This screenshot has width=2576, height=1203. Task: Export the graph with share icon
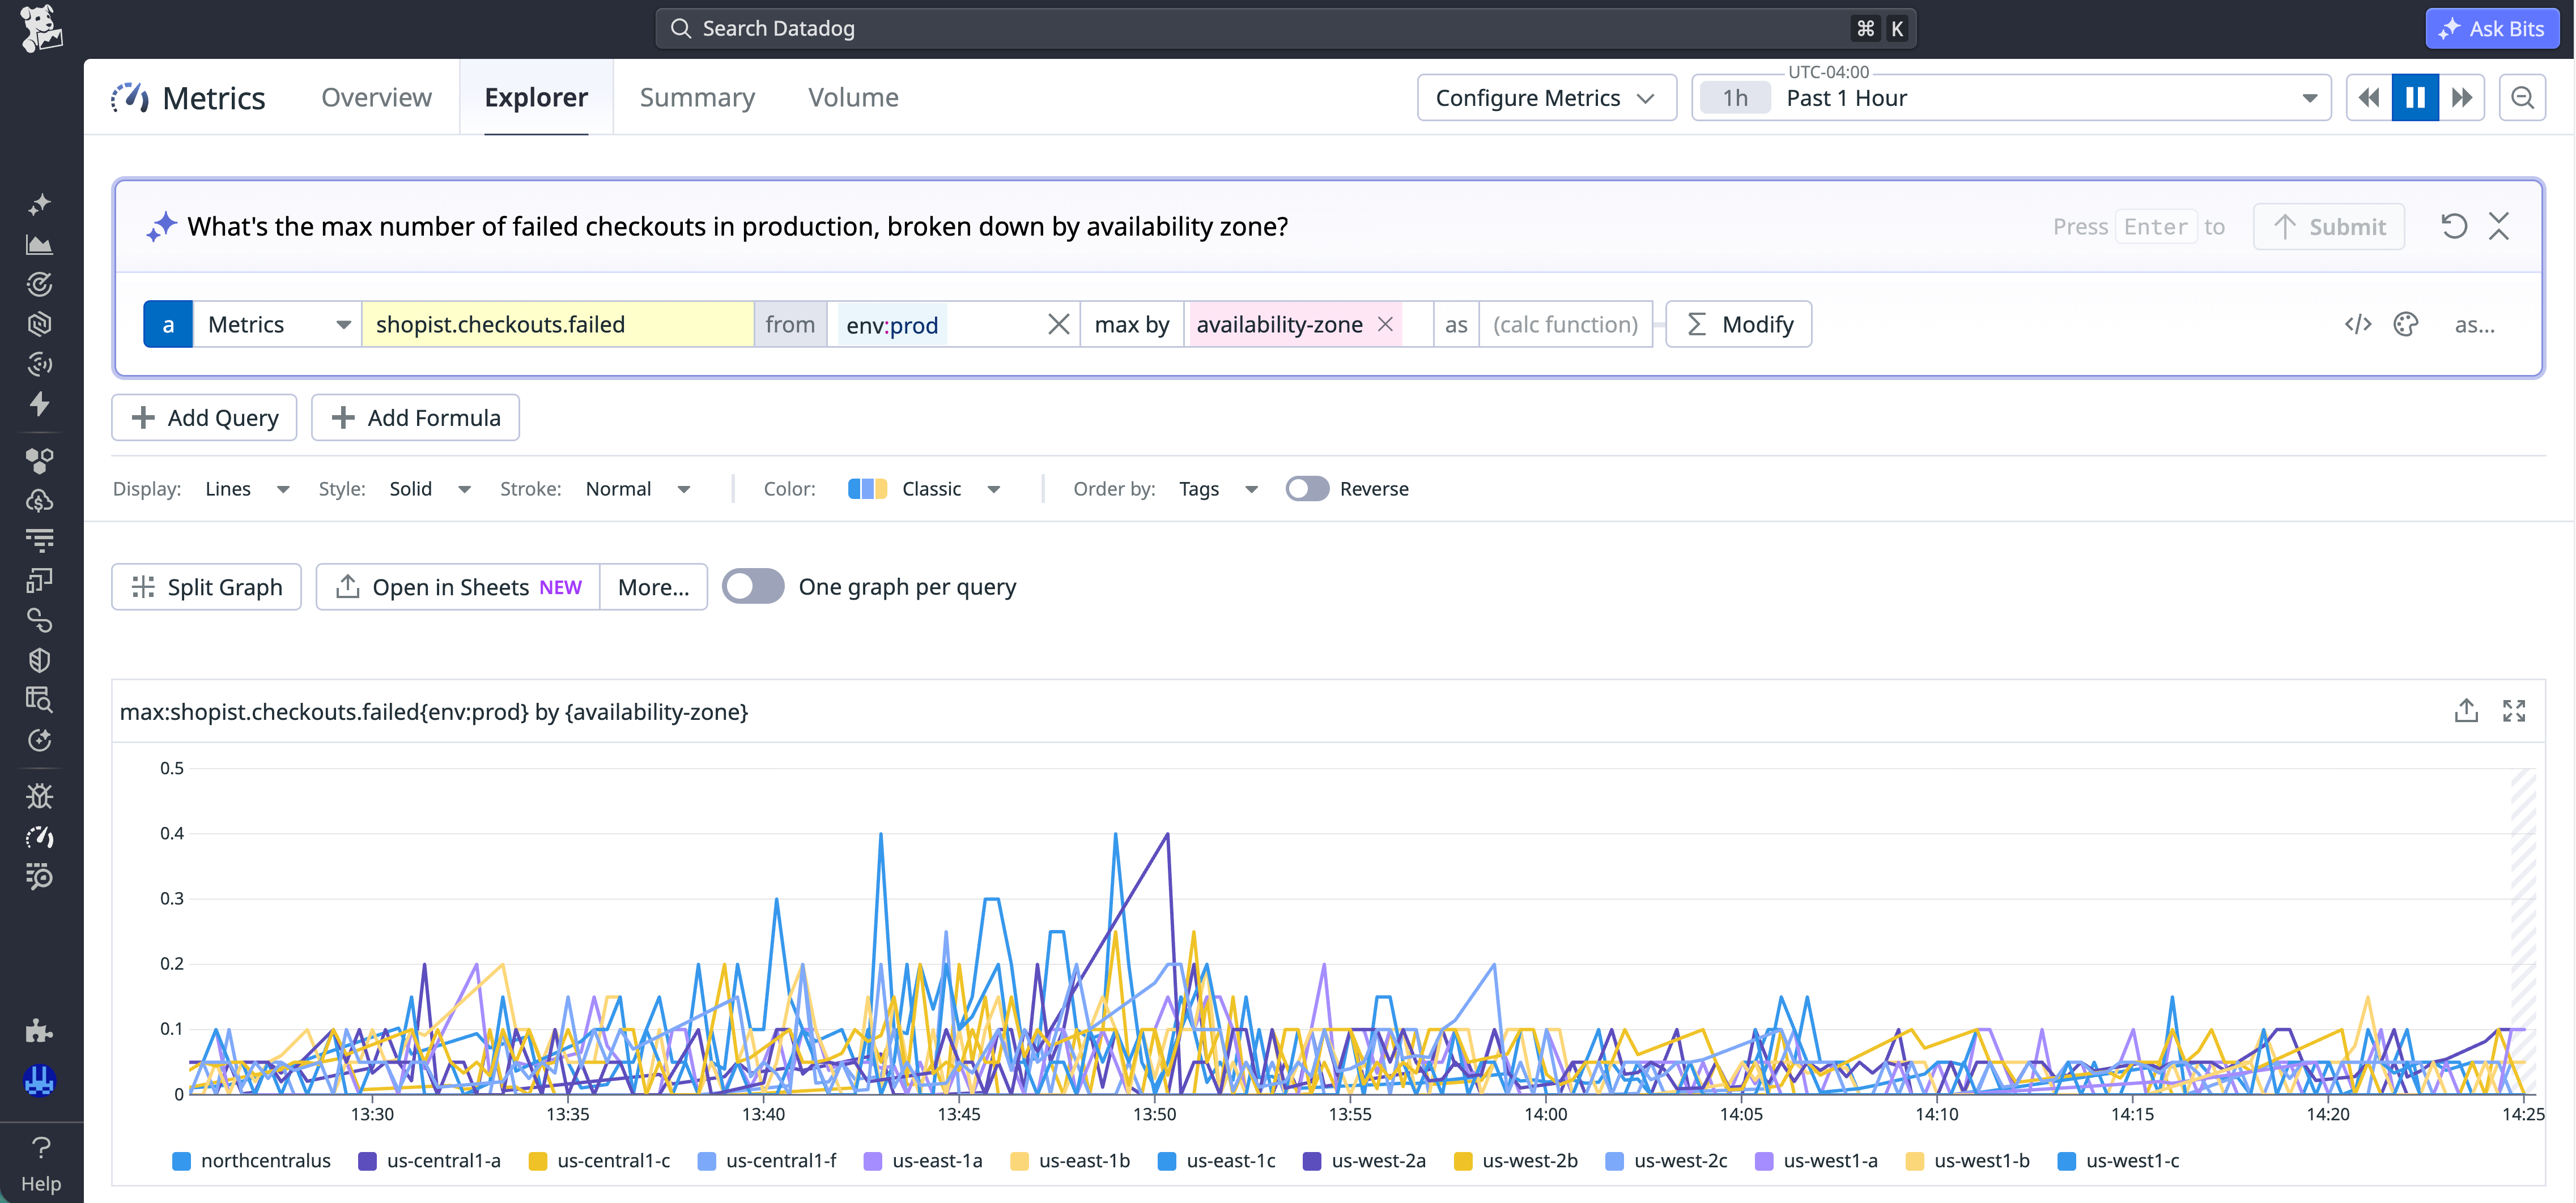coord(2467,710)
